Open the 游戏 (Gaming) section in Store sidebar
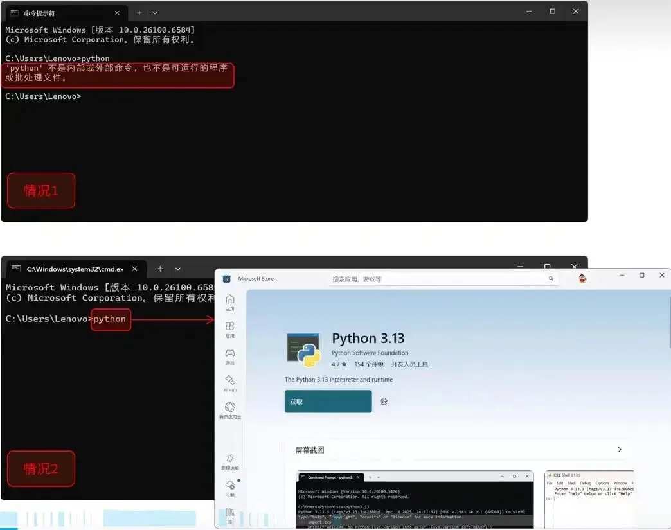 pyautogui.click(x=230, y=357)
